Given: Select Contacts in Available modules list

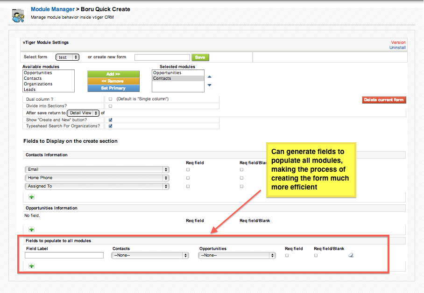Looking at the screenshot, I should point(49,78).
